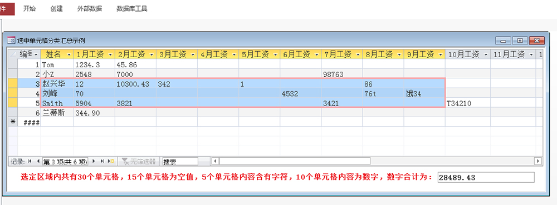
Task: Click the 外部数据 tab
Action: [x=90, y=9]
